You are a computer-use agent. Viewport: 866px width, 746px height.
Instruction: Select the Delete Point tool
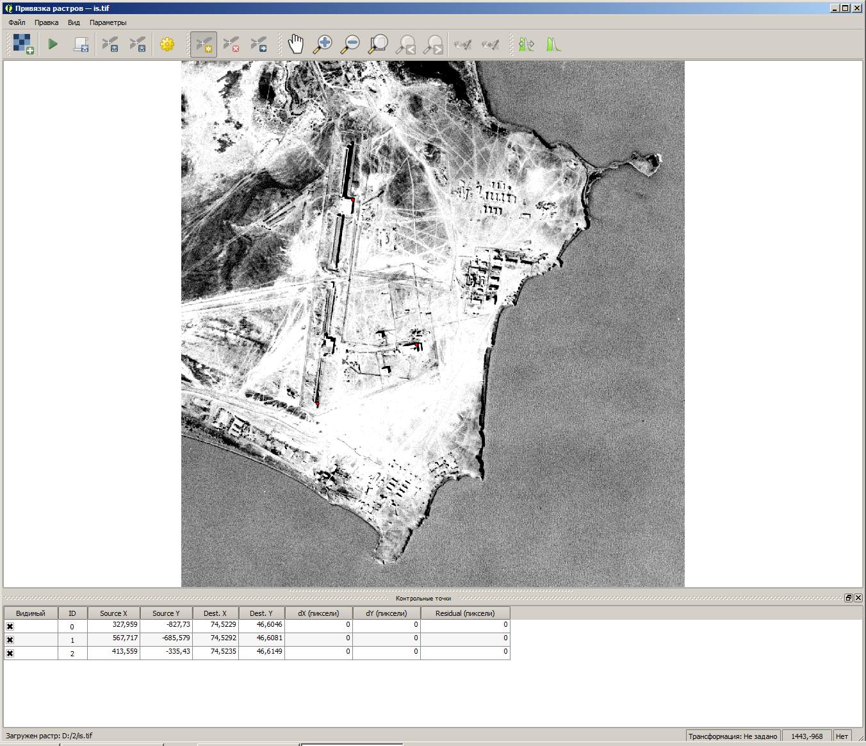tap(231, 44)
